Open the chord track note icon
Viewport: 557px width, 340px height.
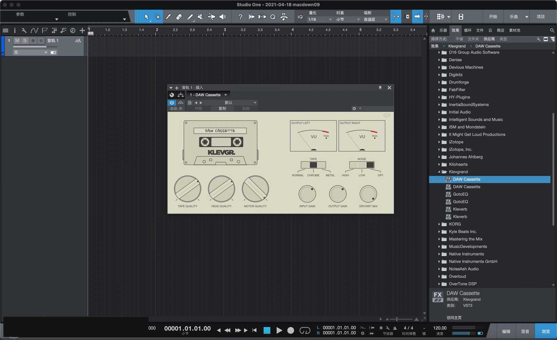63,30
